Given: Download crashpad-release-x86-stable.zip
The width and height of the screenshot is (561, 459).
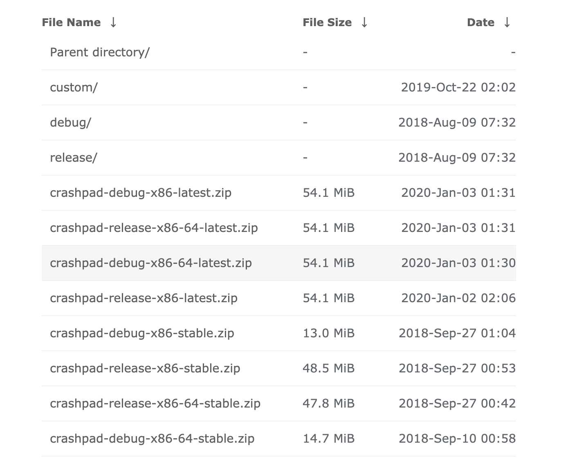Looking at the screenshot, I should (145, 368).
